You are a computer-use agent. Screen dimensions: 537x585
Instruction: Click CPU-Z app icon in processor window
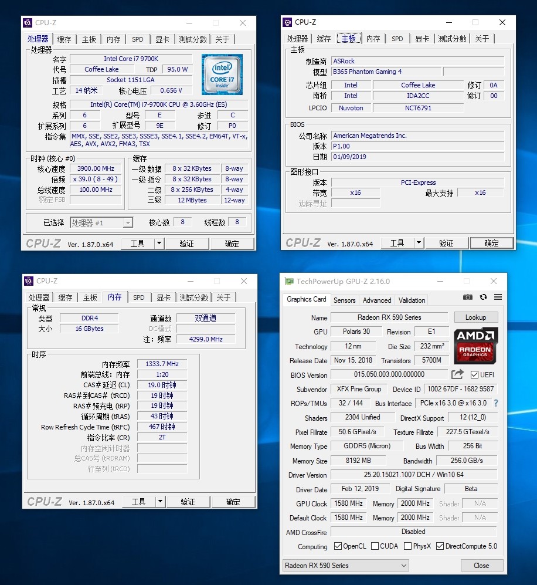28,23
